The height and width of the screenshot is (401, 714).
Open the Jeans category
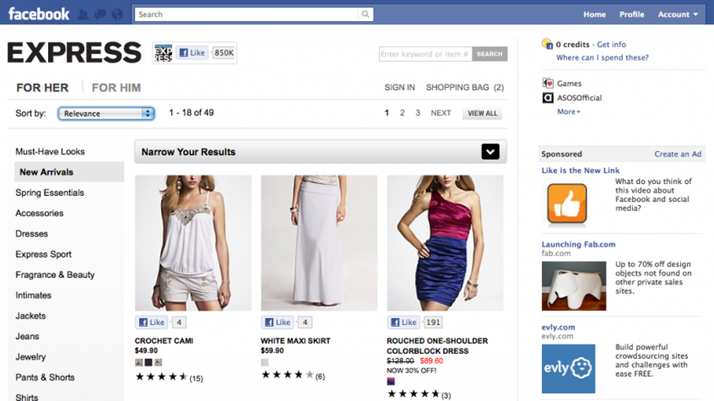coord(27,336)
